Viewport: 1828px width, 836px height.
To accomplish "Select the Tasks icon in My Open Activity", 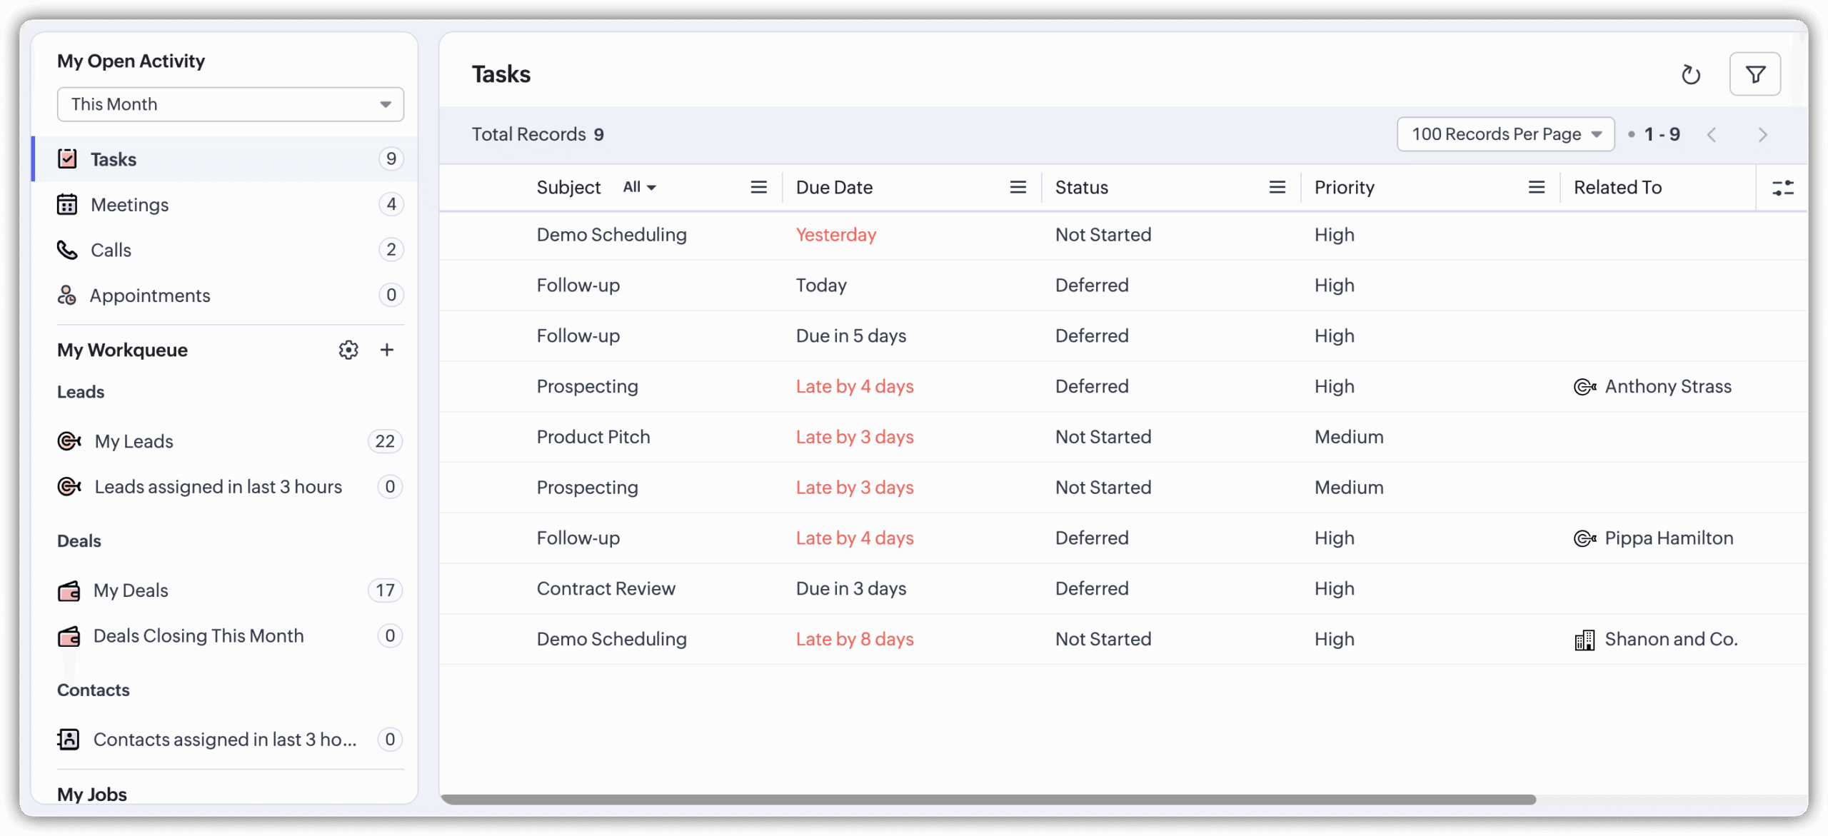I will pyautogui.click(x=68, y=158).
